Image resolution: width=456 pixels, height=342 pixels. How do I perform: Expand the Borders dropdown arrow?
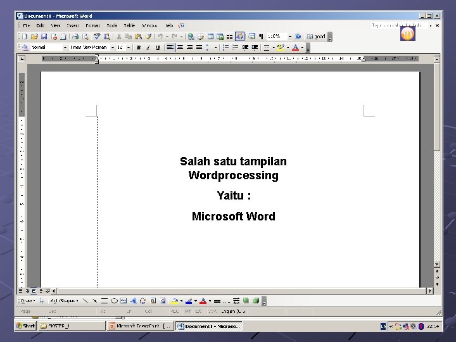(274, 47)
